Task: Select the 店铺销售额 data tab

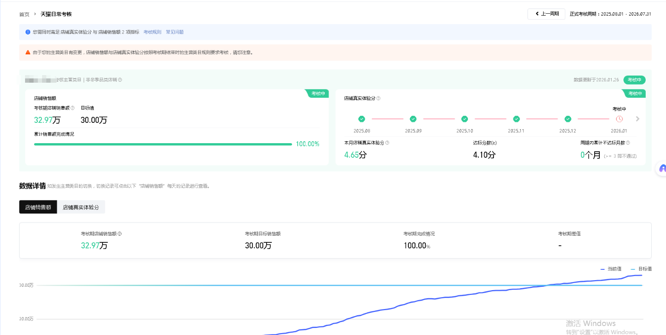Action: pyautogui.click(x=38, y=207)
